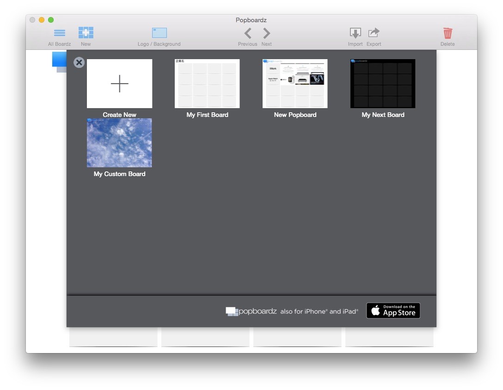Open the New Popboard thumbnail
The image size is (503, 390).
pyautogui.click(x=295, y=83)
